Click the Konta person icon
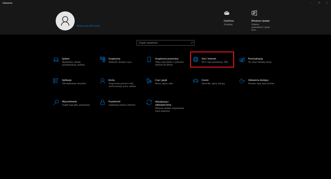Viewport: 331px width, 179px height. pyautogui.click(x=102, y=81)
